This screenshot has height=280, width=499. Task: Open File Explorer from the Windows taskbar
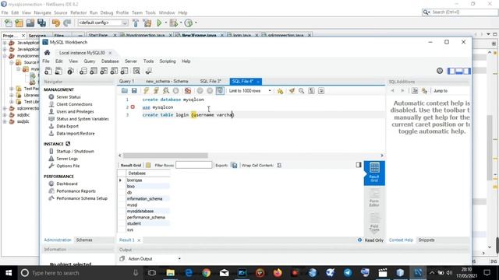tap(171, 273)
